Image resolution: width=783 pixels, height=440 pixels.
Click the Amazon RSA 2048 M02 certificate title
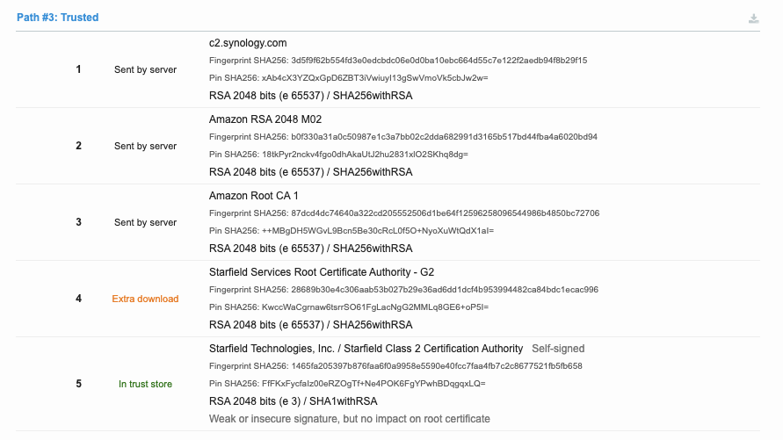tap(265, 119)
